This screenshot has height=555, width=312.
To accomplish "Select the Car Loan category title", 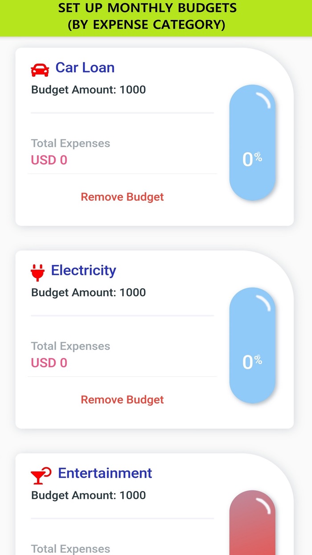I will click(x=85, y=67).
